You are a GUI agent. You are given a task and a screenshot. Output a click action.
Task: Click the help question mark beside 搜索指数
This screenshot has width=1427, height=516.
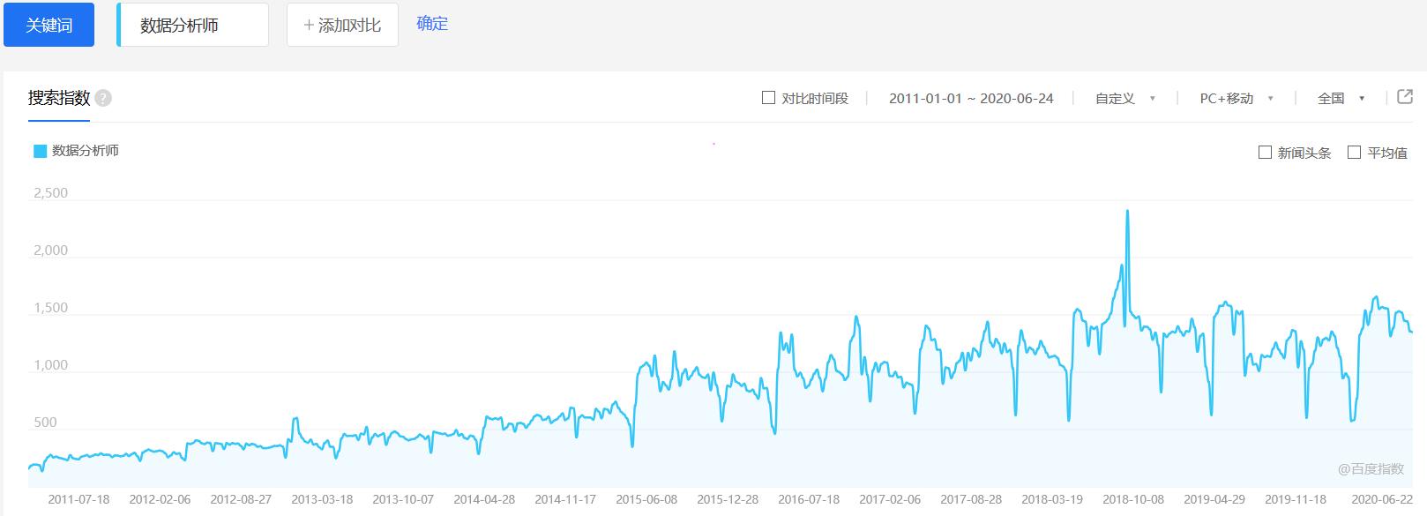coord(103,98)
